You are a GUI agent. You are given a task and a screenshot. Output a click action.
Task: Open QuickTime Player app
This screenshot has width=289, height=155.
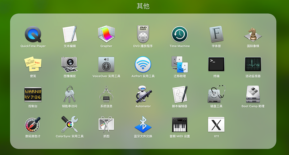pos(33,34)
